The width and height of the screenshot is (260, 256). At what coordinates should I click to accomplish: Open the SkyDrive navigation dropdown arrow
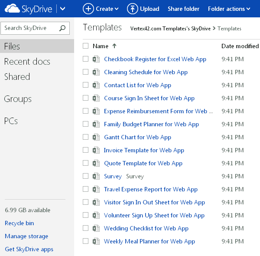62,9
